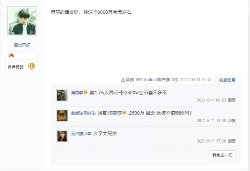Collapse replies via 收起回复
This screenshot has height=171, width=250.
click(x=227, y=80)
